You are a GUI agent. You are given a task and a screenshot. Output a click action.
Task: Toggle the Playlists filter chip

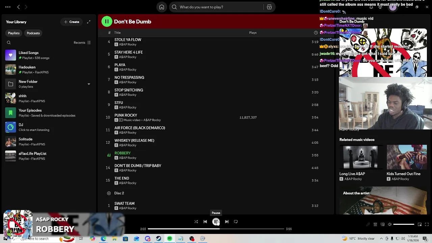[14, 33]
